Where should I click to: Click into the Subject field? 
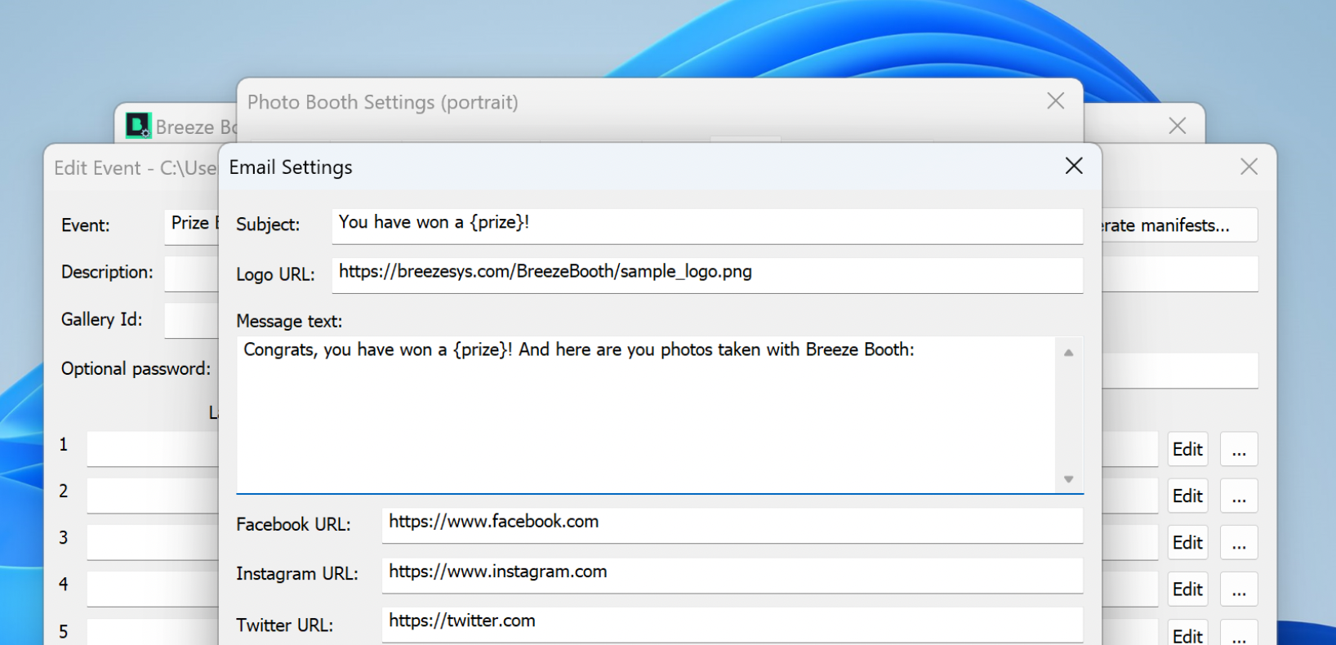706,224
